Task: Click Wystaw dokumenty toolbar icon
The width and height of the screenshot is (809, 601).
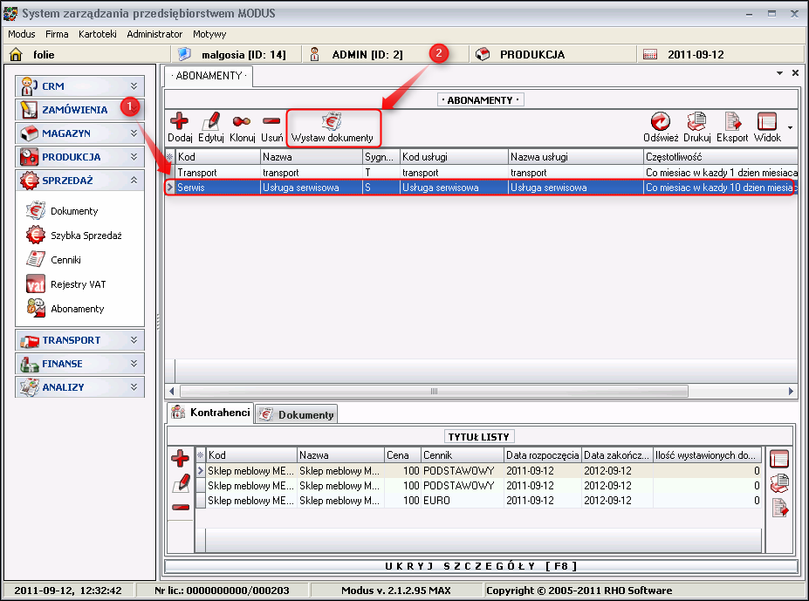Action: (332, 123)
